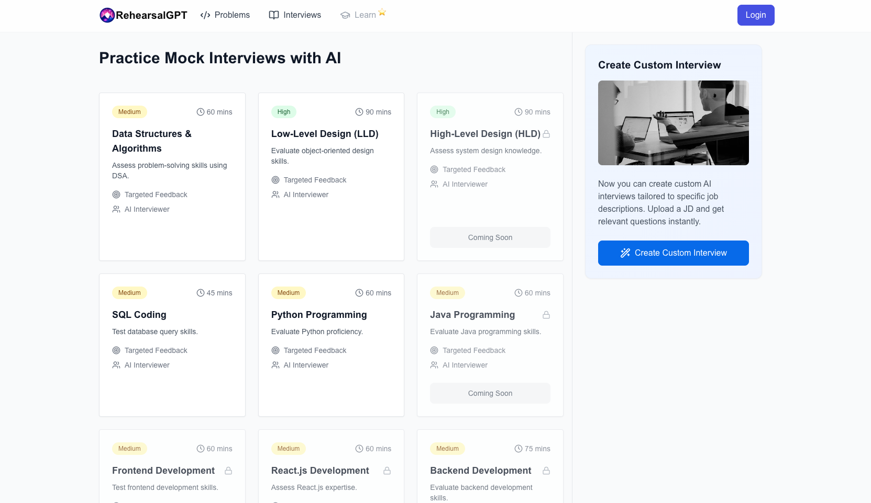Click target icon in Data Structures card
Screen dimensions: 871x503
pos(116,195)
